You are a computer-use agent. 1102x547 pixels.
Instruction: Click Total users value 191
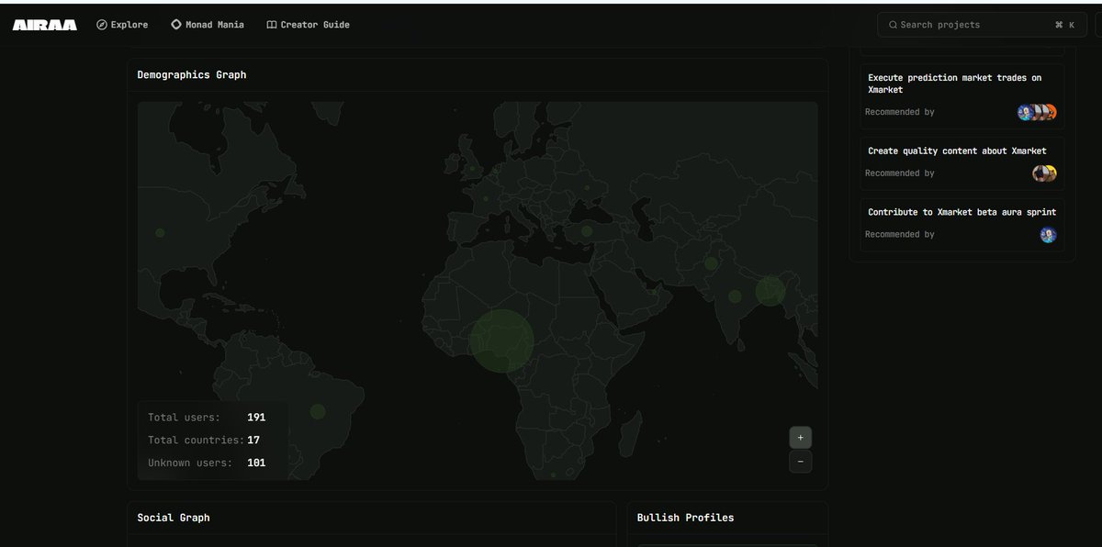click(256, 418)
